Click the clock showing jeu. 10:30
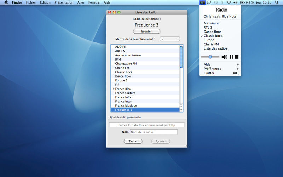283x177 pixels. click(264, 2)
